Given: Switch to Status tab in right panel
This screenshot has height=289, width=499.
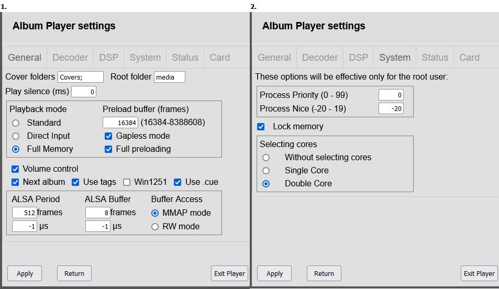Looking at the screenshot, I should pyautogui.click(x=435, y=58).
